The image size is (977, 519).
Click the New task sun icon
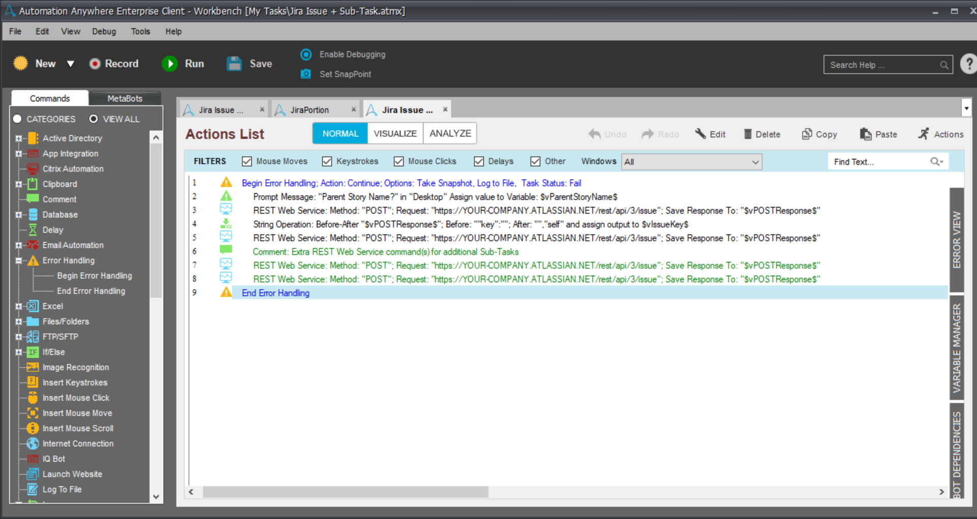20,64
